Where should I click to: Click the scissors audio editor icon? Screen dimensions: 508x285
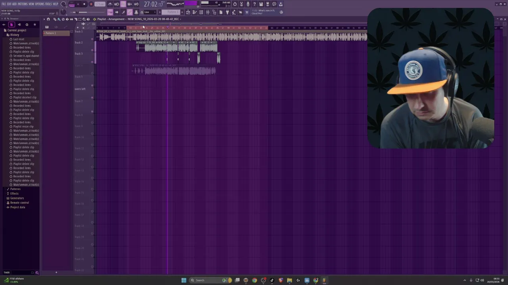(241, 4)
